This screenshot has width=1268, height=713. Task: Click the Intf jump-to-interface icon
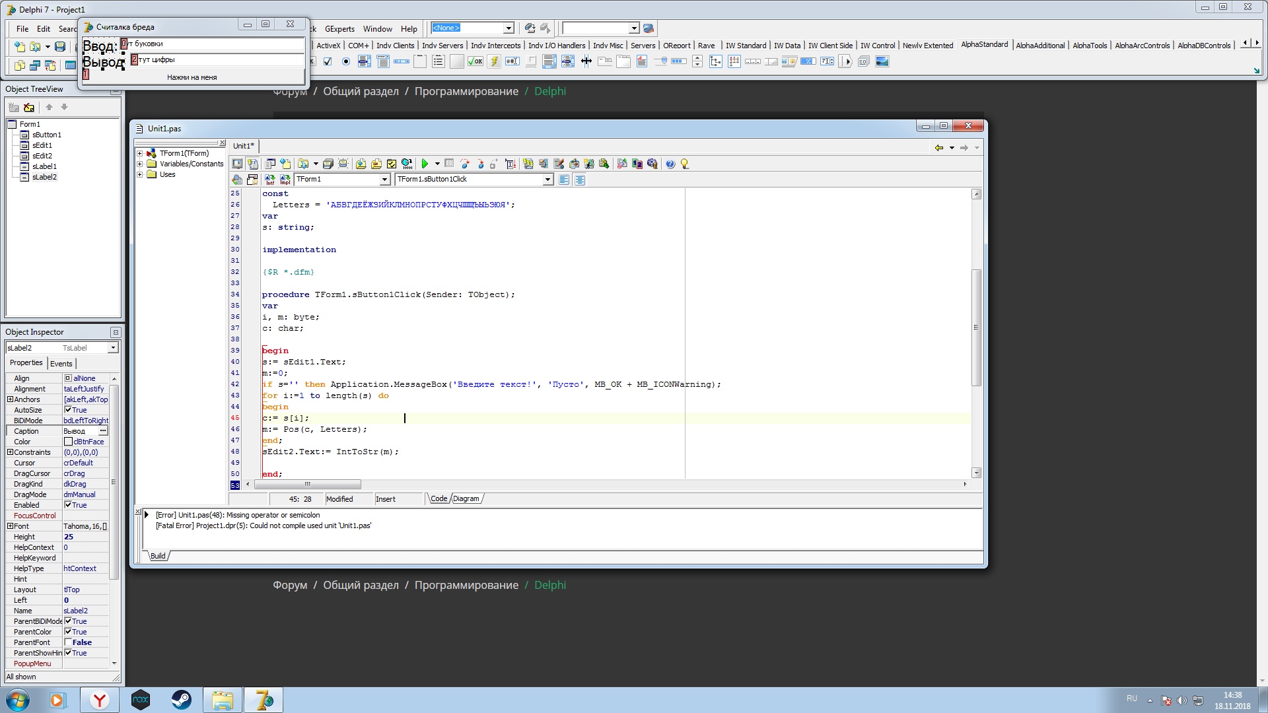[269, 180]
